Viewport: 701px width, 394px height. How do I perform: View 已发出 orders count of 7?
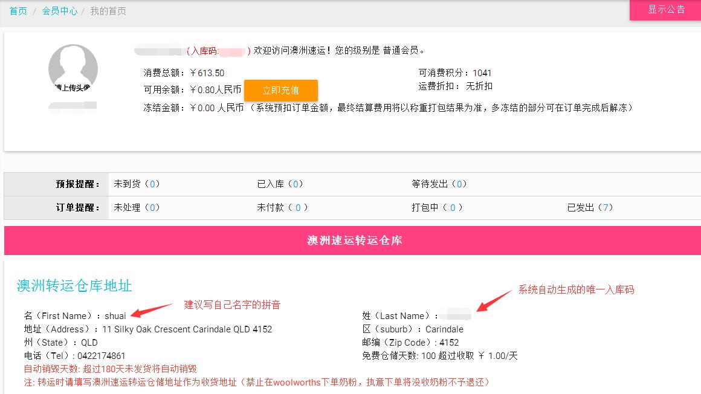(x=605, y=207)
